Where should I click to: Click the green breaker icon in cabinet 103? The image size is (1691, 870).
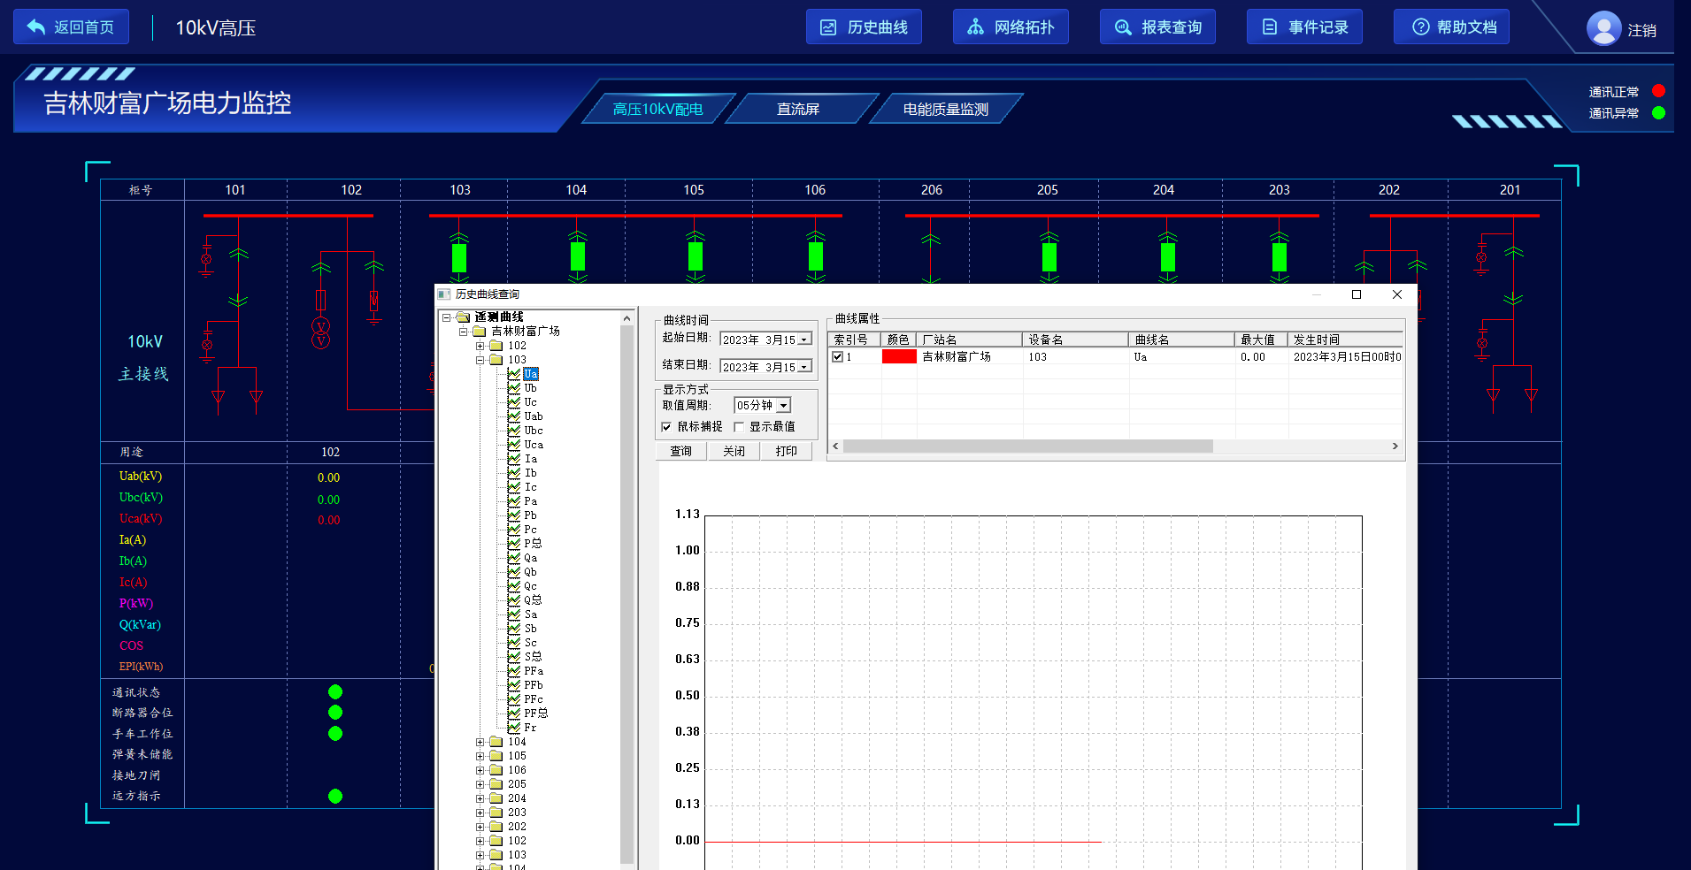(x=459, y=257)
